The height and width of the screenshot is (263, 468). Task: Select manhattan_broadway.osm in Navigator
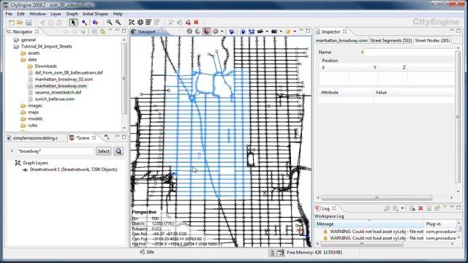coord(61,86)
